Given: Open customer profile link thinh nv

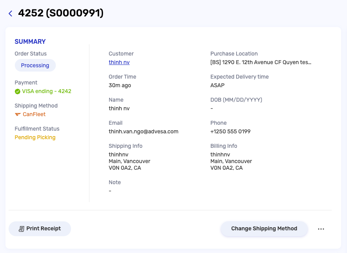Looking at the screenshot, I should [119, 62].
